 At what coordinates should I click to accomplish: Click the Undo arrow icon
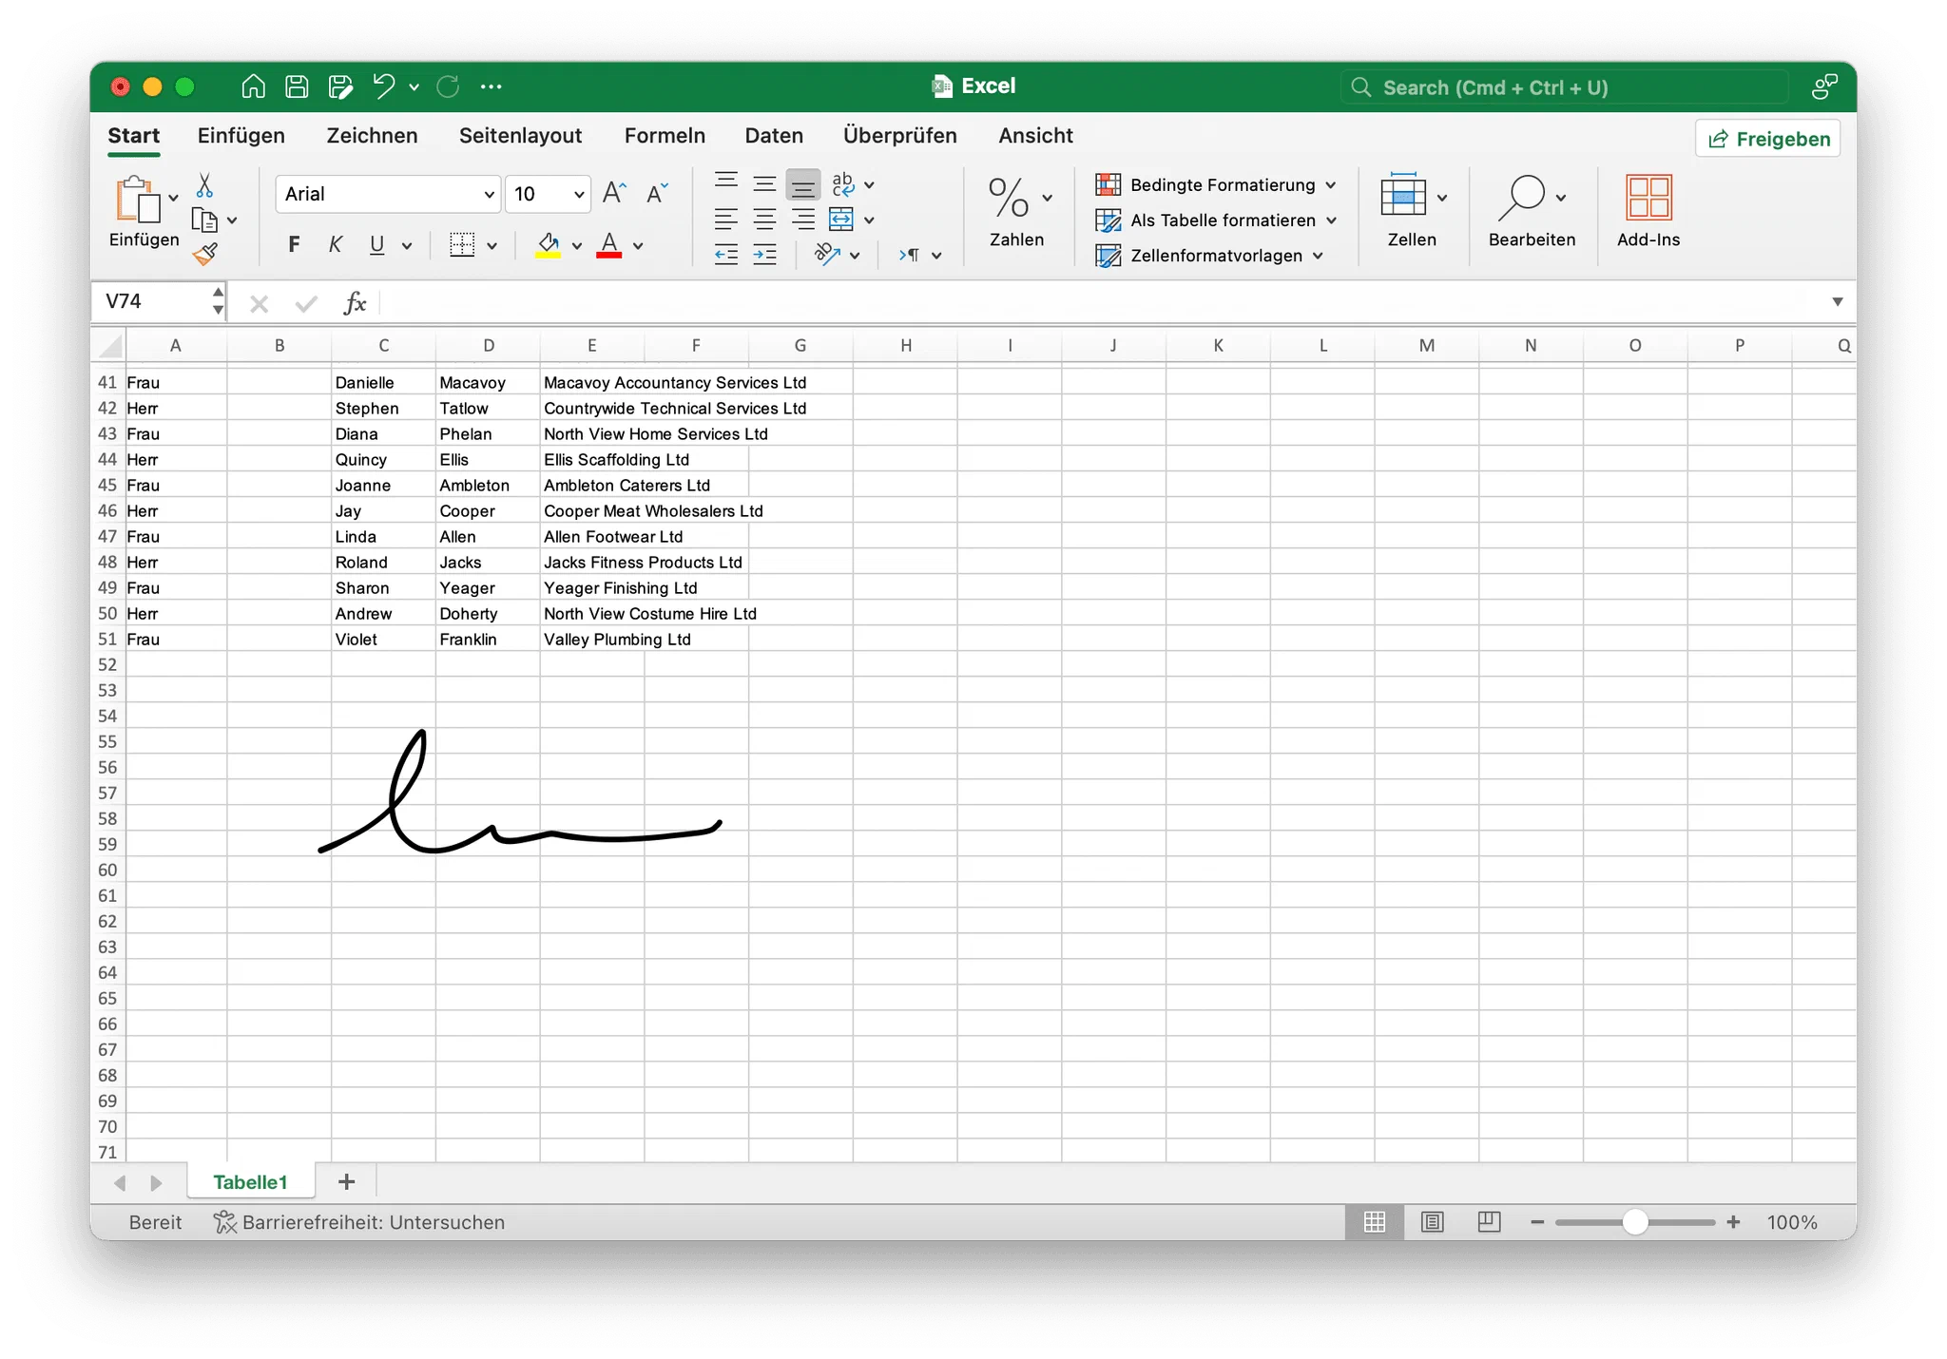coord(383,86)
